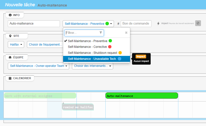Click the green Auto-maitenance calendar bar
206x126 pixels.
tap(142, 96)
